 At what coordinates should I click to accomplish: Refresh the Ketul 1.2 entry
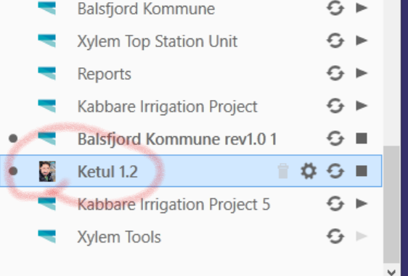(335, 171)
